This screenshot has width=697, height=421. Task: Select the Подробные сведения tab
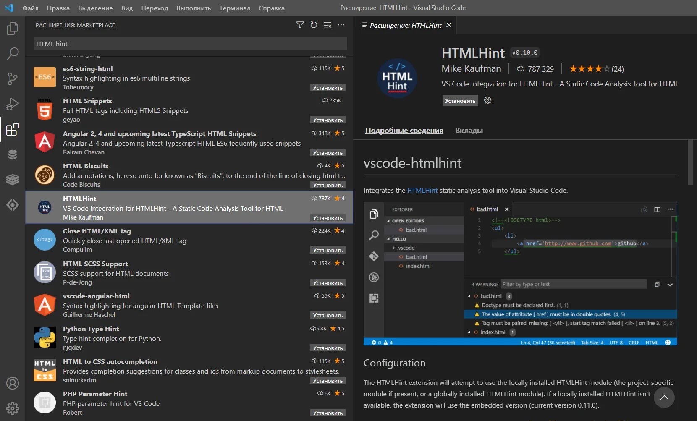404,131
